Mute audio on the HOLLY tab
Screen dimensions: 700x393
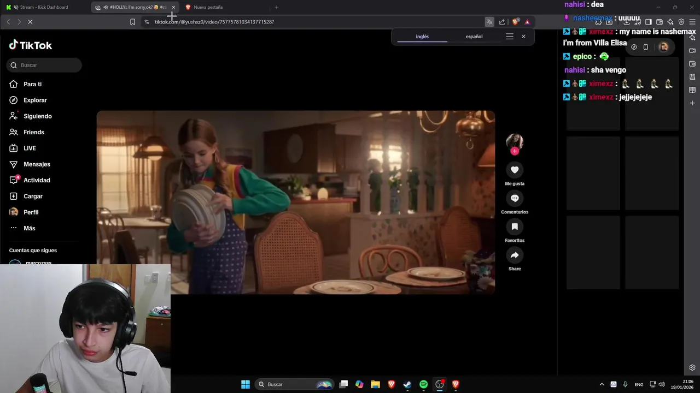[106, 7]
